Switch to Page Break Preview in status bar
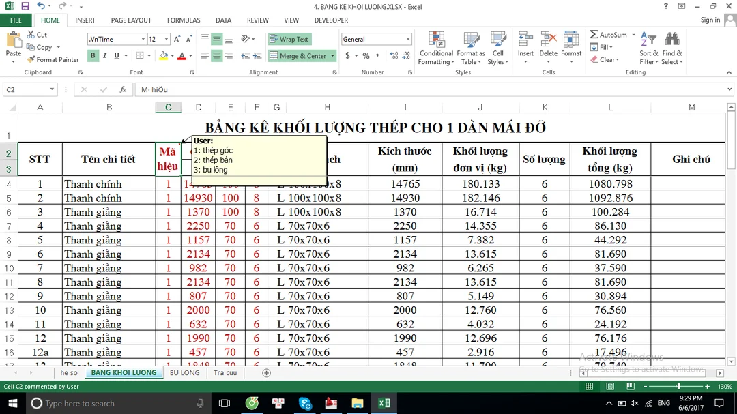Viewport: 737px width, 414px height. click(631, 386)
